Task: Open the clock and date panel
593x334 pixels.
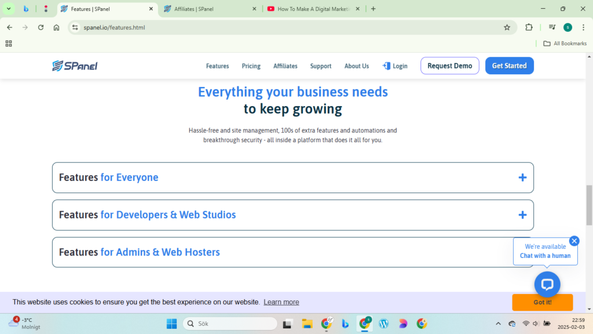Action: (571, 324)
